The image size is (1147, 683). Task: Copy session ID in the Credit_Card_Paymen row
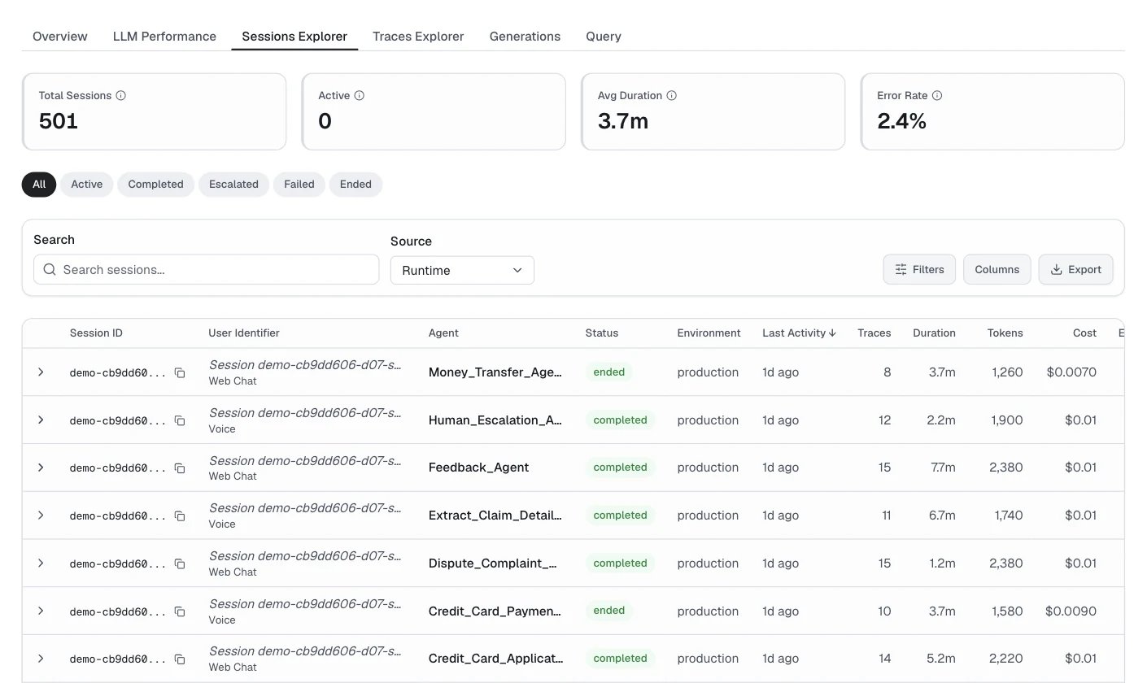[180, 611]
